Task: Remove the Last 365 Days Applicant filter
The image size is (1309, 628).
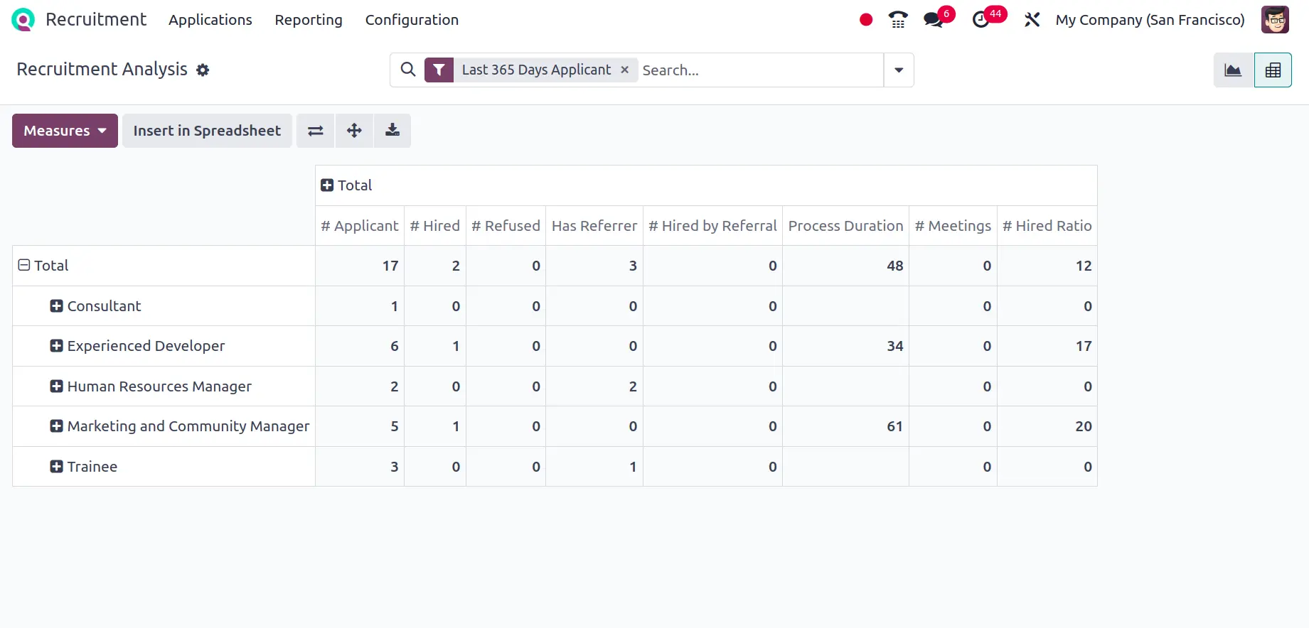Action: coord(624,70)
